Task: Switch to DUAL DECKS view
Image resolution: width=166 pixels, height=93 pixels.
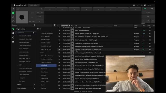Action: (x=34, y=5)
